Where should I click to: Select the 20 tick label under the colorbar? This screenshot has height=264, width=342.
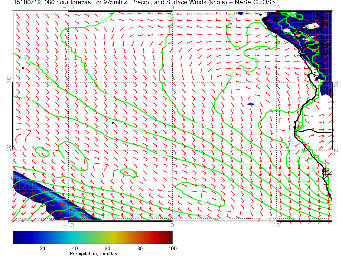[x=42, y=248]
